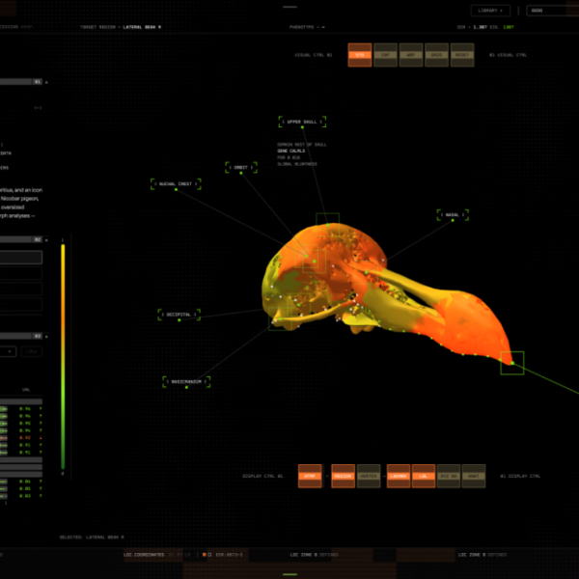Click the landmark square atop the skull

pos(327,225)
